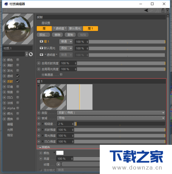This screenshot has height=174, width=172.
Task: Click the 复制 button
Action: pos(70,35)
